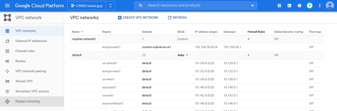Go to Firewall rules in sidebar
Screen dimensions: 337x111
(25, 51)
